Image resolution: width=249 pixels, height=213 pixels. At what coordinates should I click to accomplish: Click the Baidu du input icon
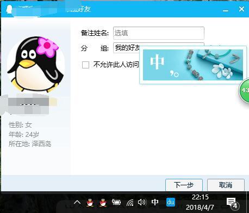(x=171, y=202)
